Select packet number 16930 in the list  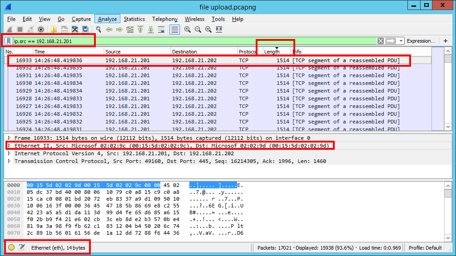click(218, 83)
